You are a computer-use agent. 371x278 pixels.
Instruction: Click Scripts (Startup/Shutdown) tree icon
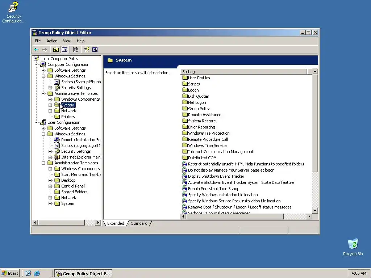coord(57,82)
